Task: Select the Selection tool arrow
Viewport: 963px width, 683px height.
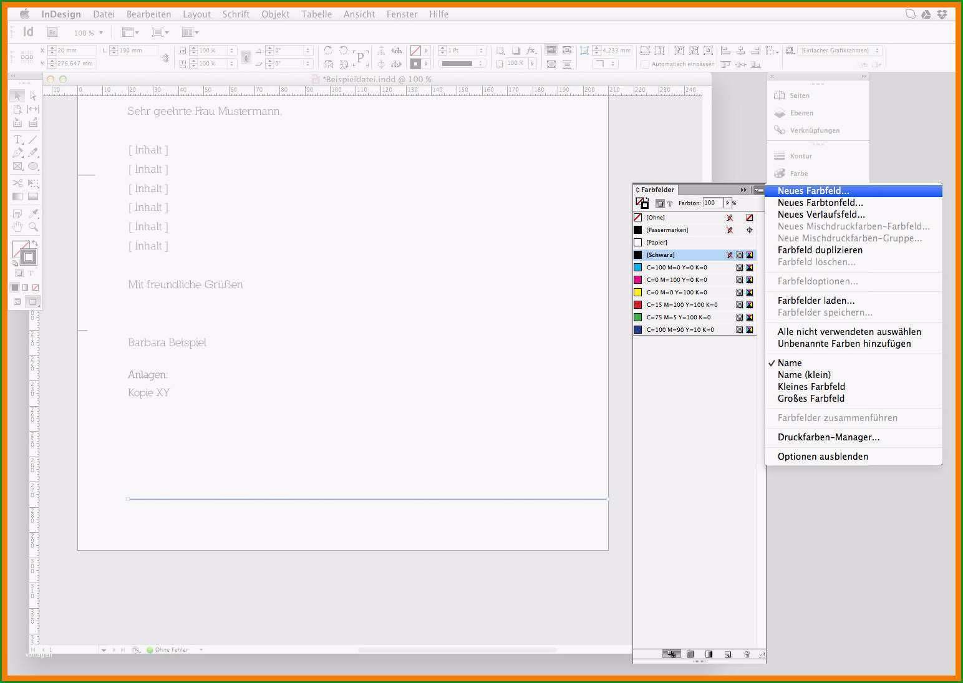Action: point(17,95)
